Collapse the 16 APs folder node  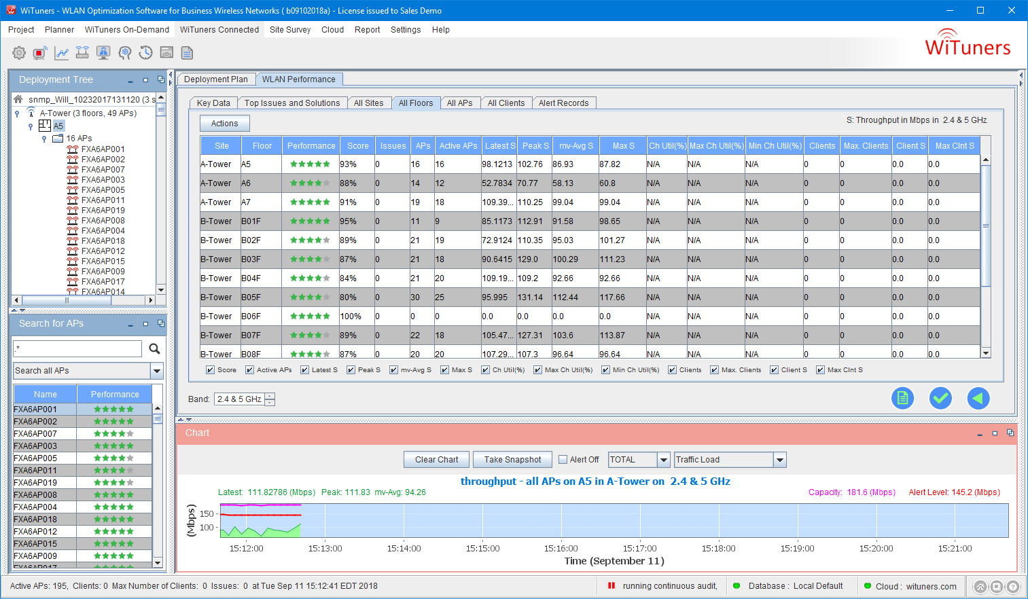point(44,139)
